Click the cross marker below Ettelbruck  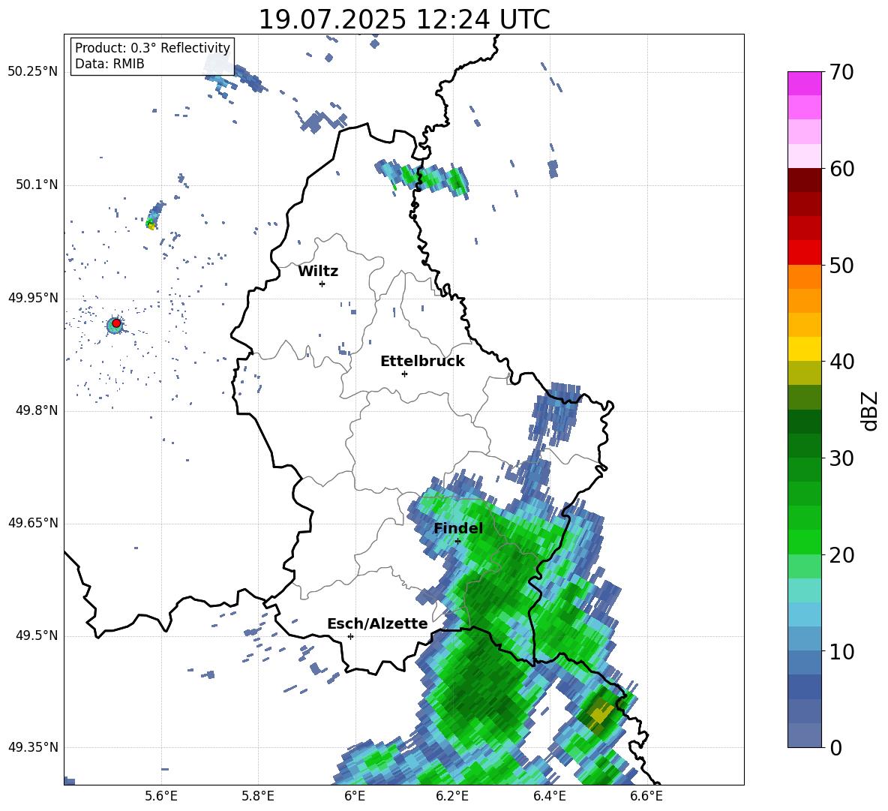(404, 374)
